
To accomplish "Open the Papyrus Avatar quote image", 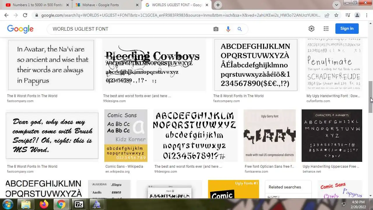I will click(x=51, y=65).
